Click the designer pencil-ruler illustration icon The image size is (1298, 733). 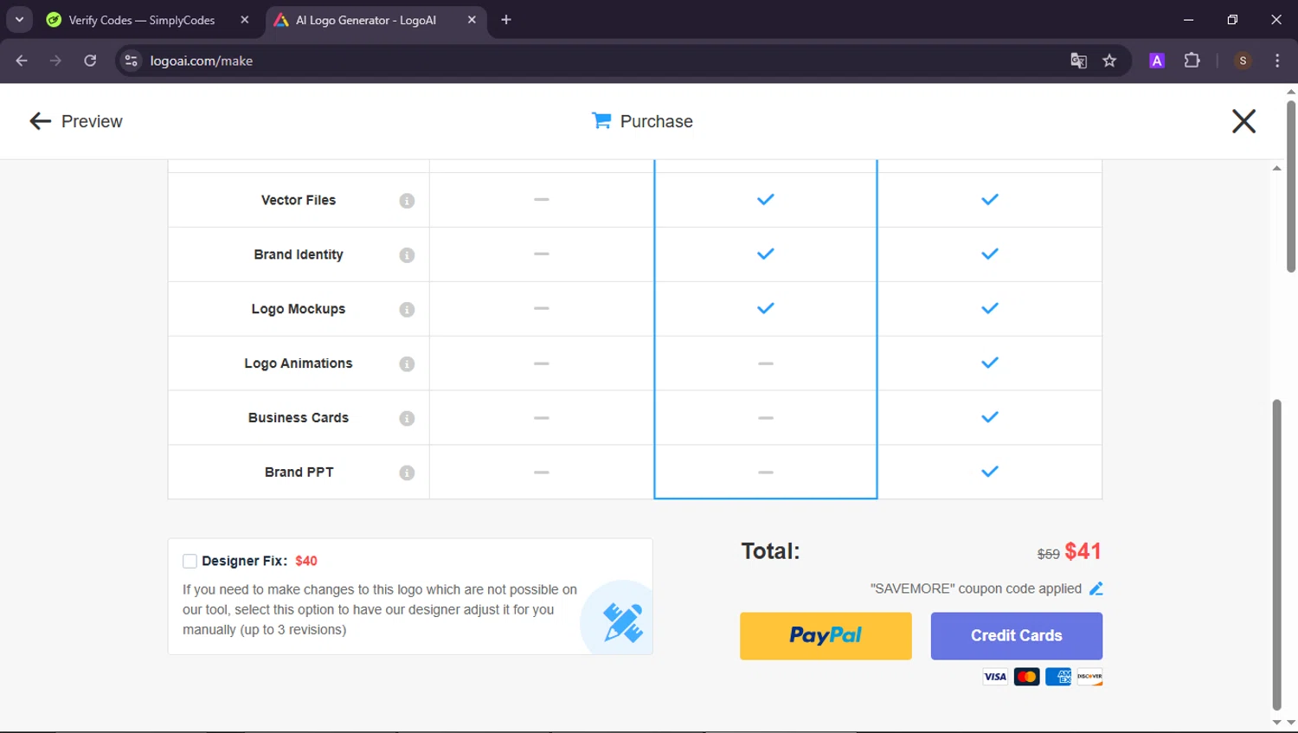tap(622, 623)
